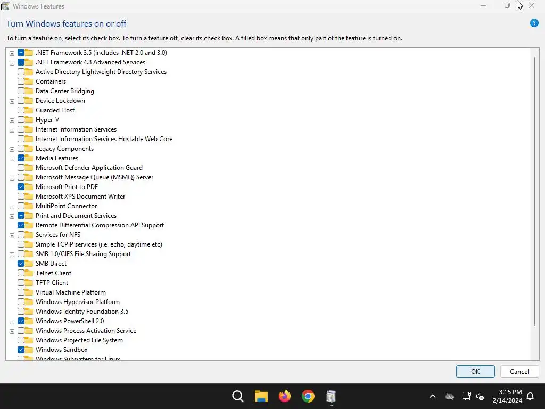Open the taskbar clock and date
Image resolution: width=545 pixels, height=409 pixels.
point(507,396)
